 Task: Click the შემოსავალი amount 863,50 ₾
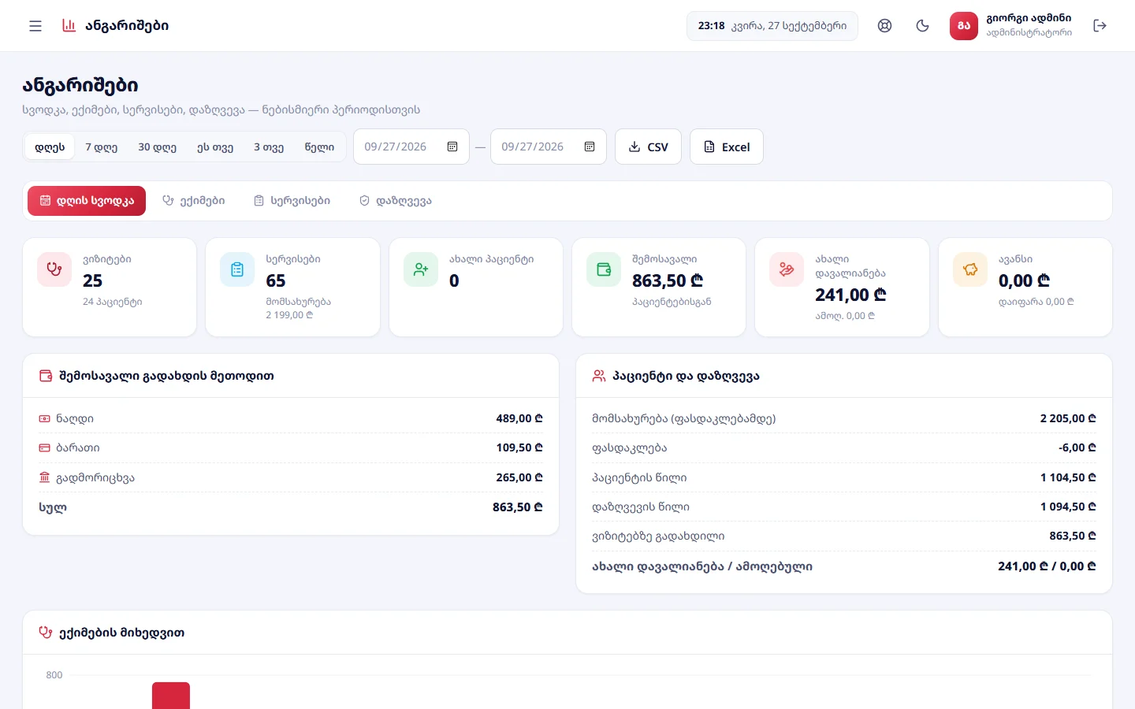(668, 280)
